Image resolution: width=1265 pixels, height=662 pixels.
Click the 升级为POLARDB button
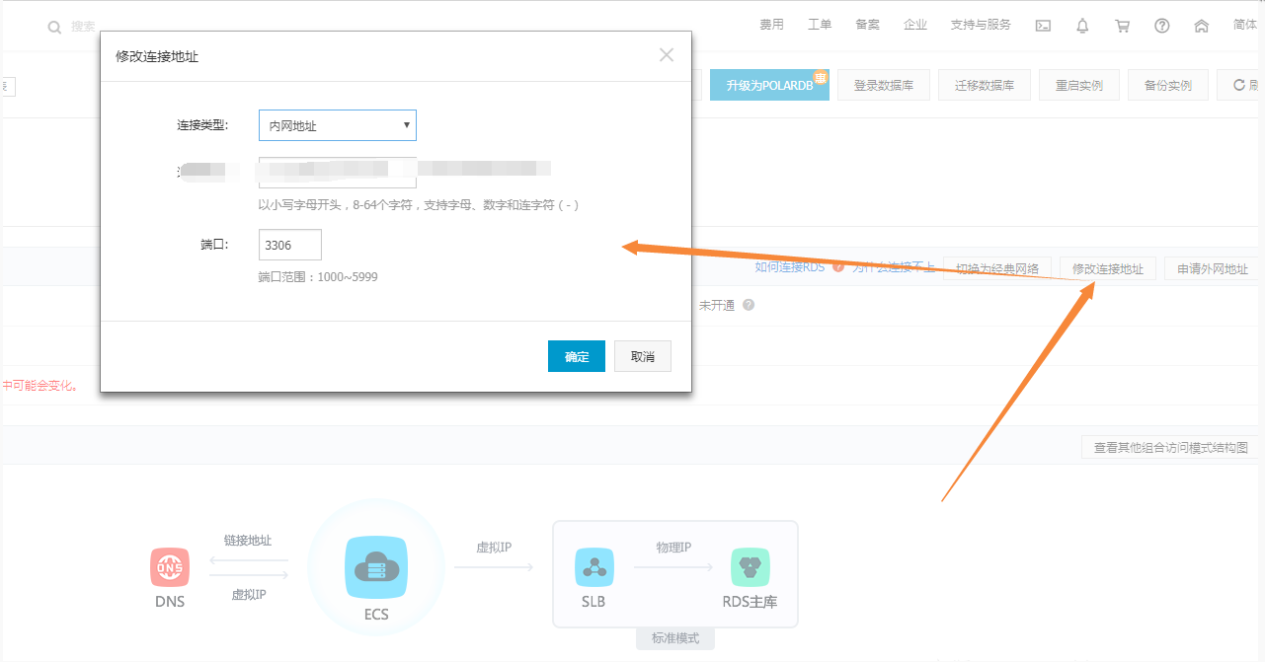coord(769,86)
